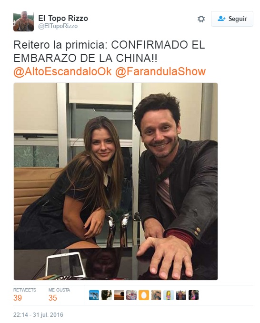This screenshot has height=323, width=260.
Task: Open the dolphin avatar liker profile
Action: pos(94,295)
